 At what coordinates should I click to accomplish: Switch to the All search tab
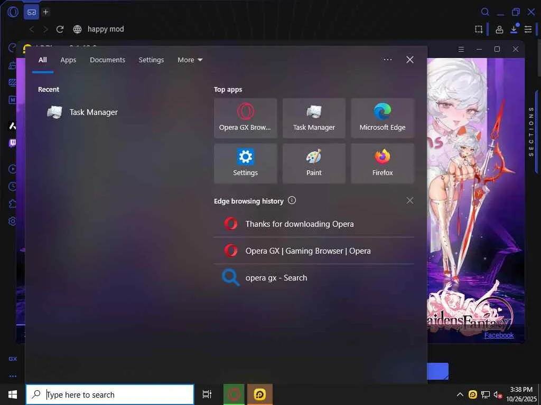pos(42,60)
